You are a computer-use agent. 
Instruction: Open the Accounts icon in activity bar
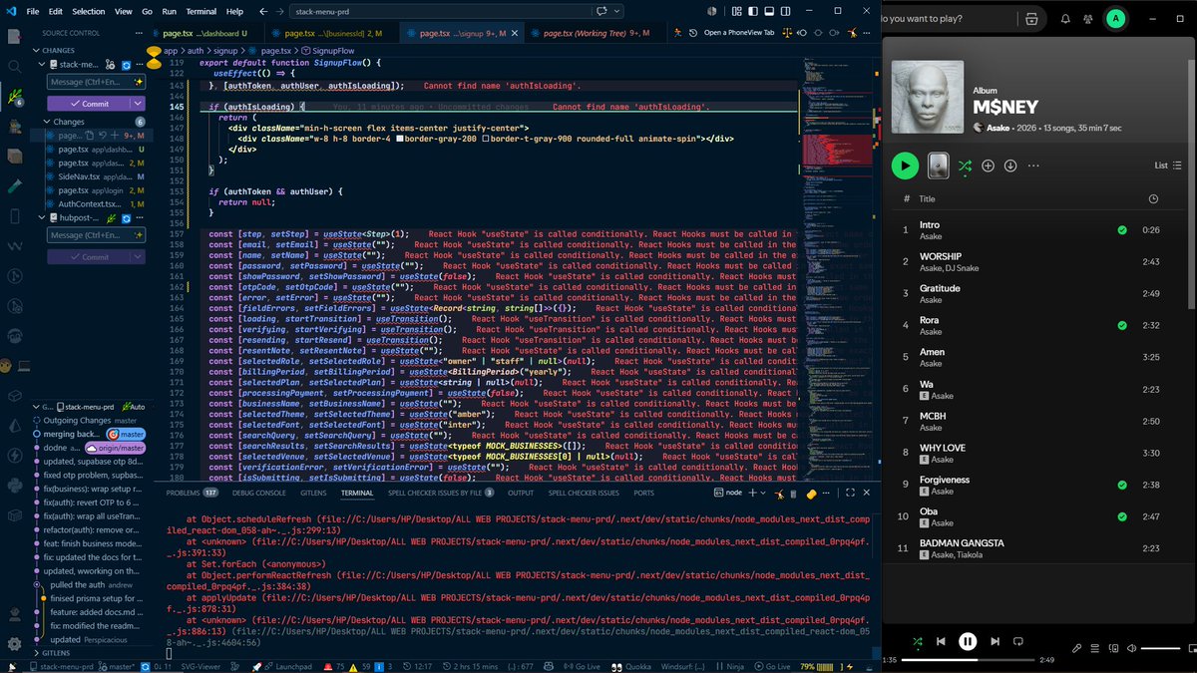14,614
